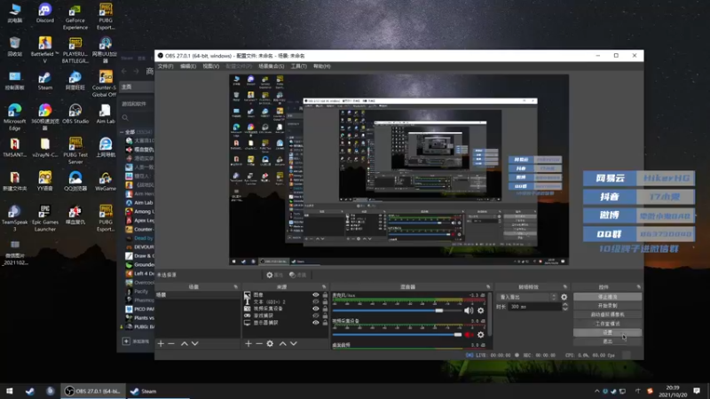This screenshot has height=399, width=710.
Task: Pop out the Controls dock
Action: [x=638, y=286]
